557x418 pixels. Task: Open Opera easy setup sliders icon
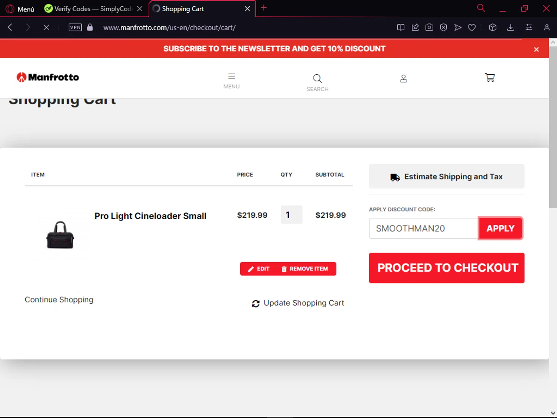(x=529, y=27)
